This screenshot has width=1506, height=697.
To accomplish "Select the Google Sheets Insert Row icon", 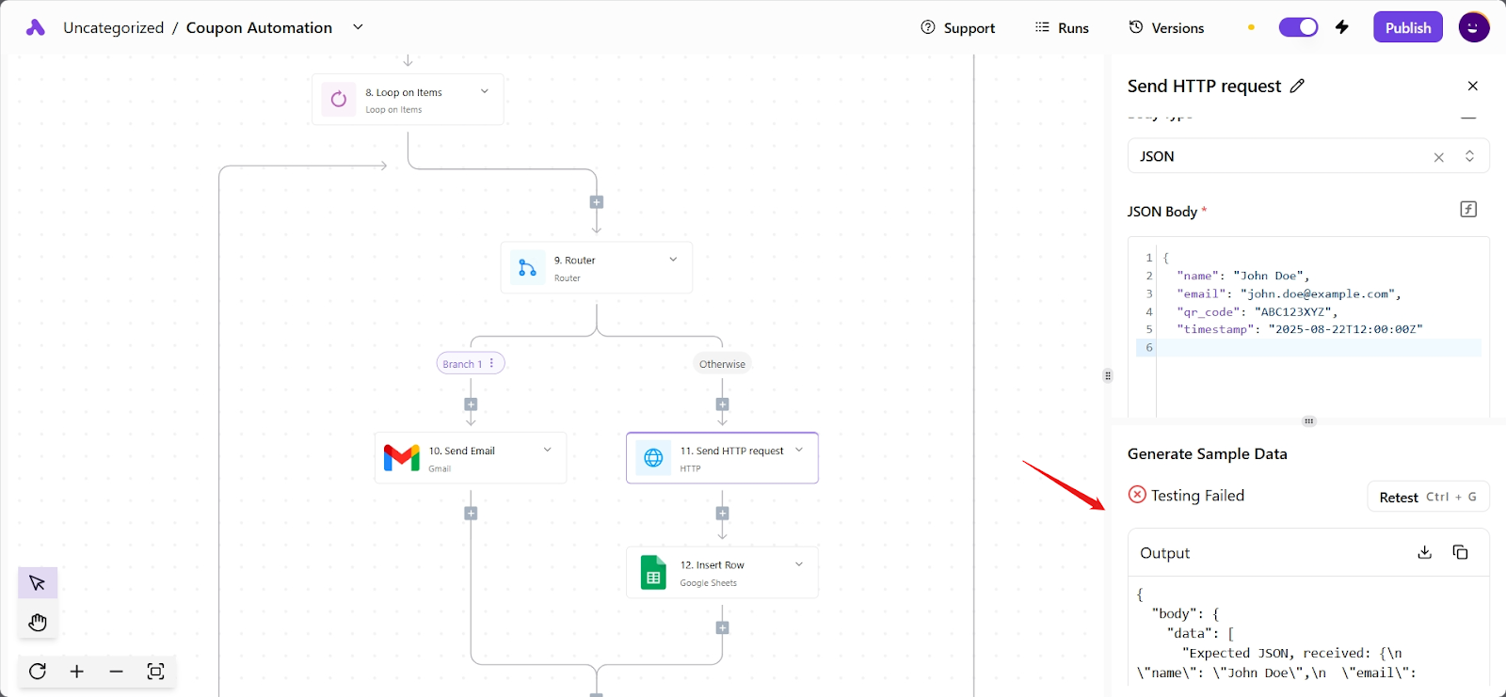I will pos(653,572).
